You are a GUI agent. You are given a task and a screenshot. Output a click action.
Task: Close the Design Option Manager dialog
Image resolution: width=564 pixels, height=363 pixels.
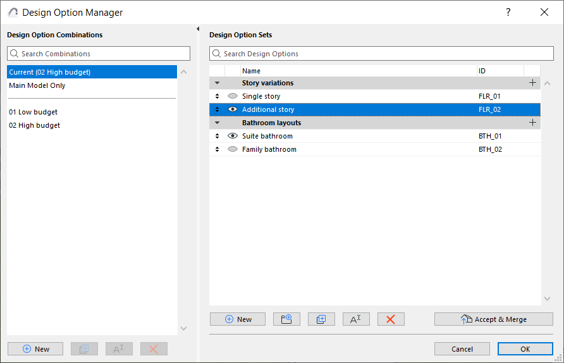coord(544,12)
